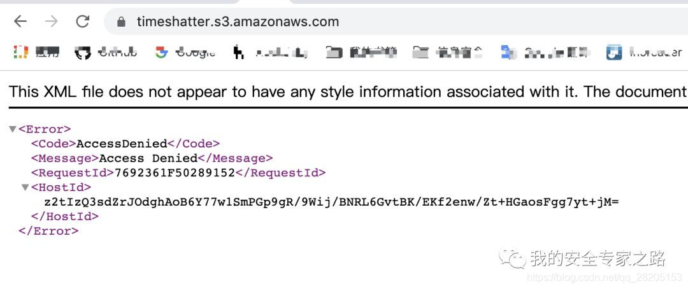Open the blue Inoreader bookmark icon

point(614,53)
